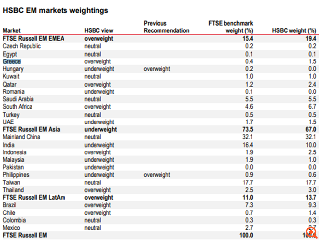Select the 'Qatar' market name
Image resolution: width=320 pixels, height=241 pixels.
tap(9, 84)
